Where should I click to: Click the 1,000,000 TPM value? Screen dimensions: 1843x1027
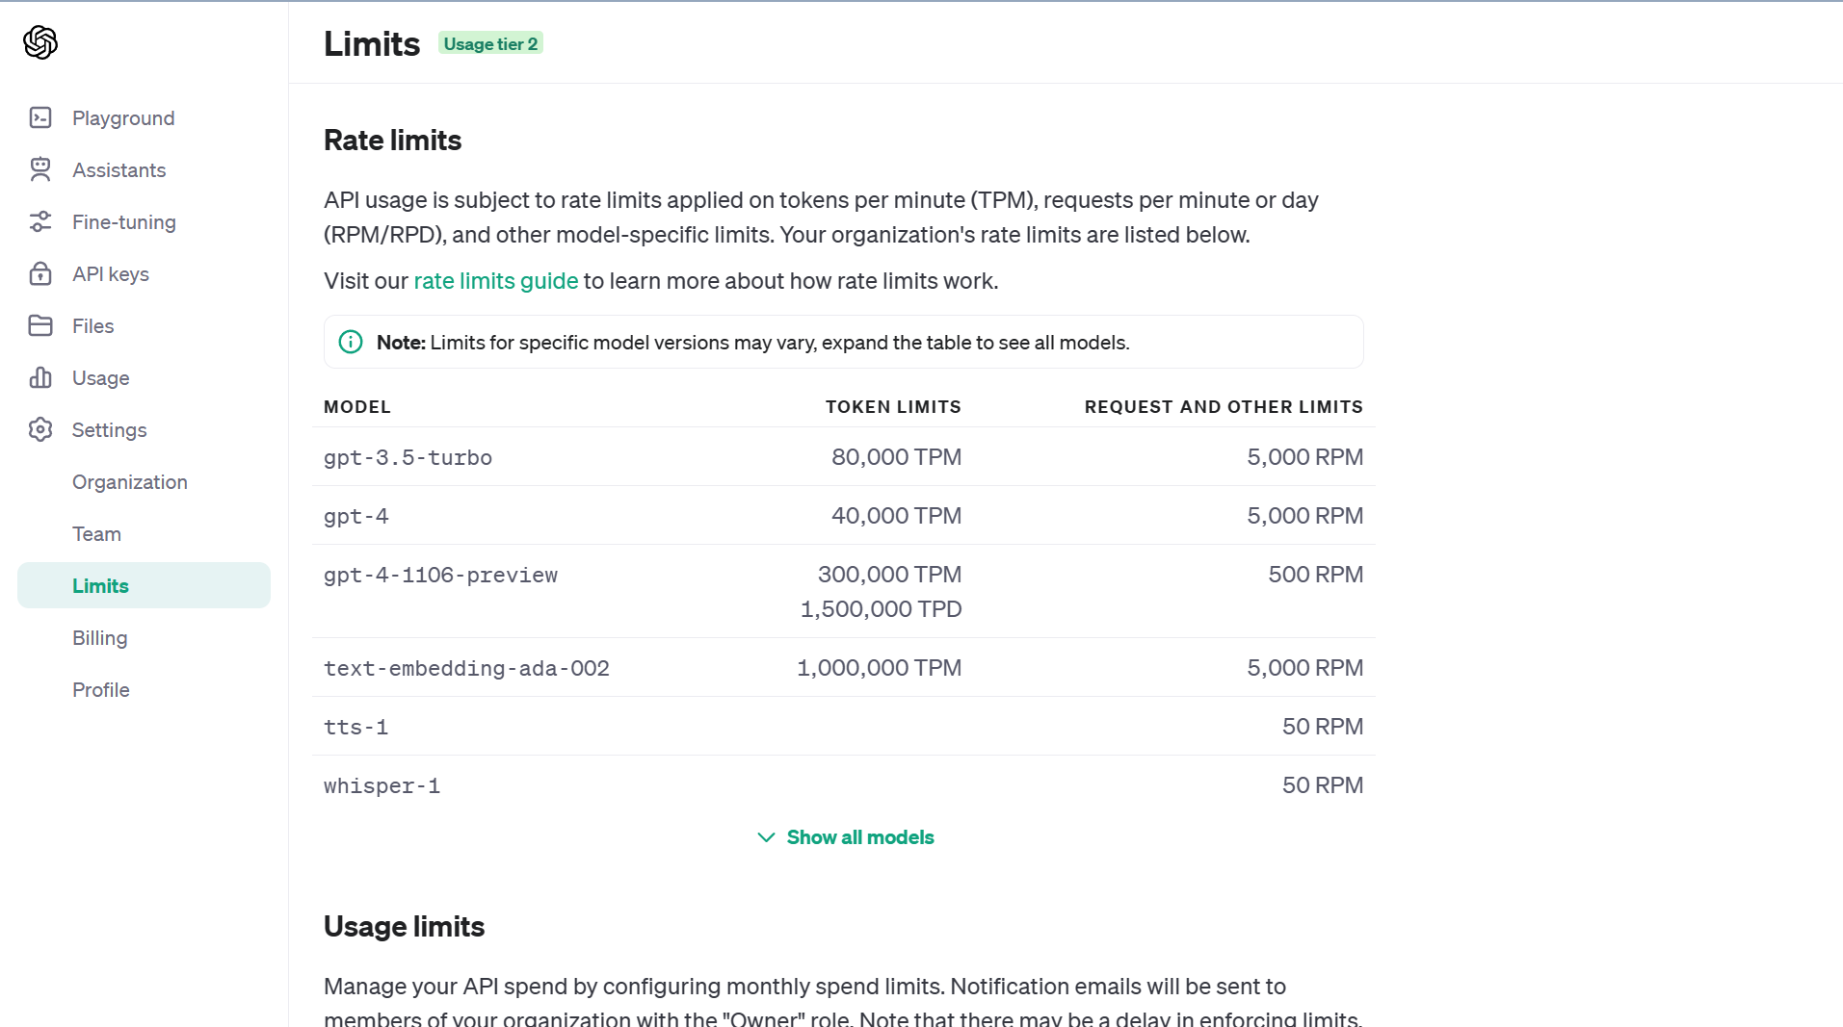click(x=879, y=668)
